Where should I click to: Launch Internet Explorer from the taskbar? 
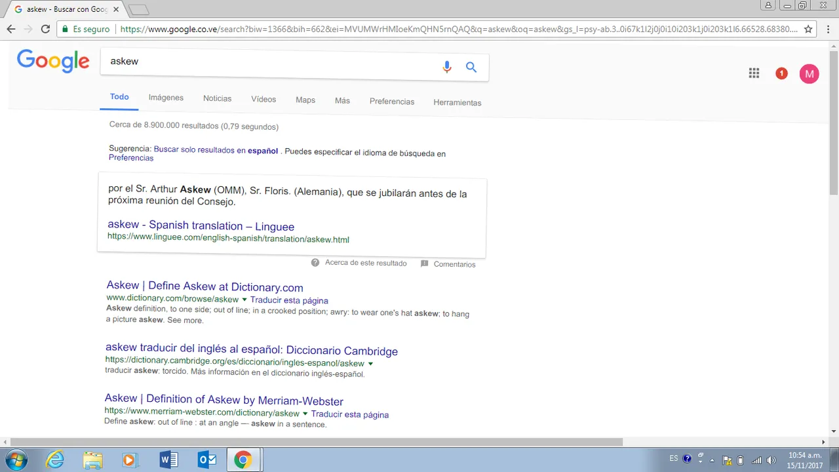(x=55, y=460)
